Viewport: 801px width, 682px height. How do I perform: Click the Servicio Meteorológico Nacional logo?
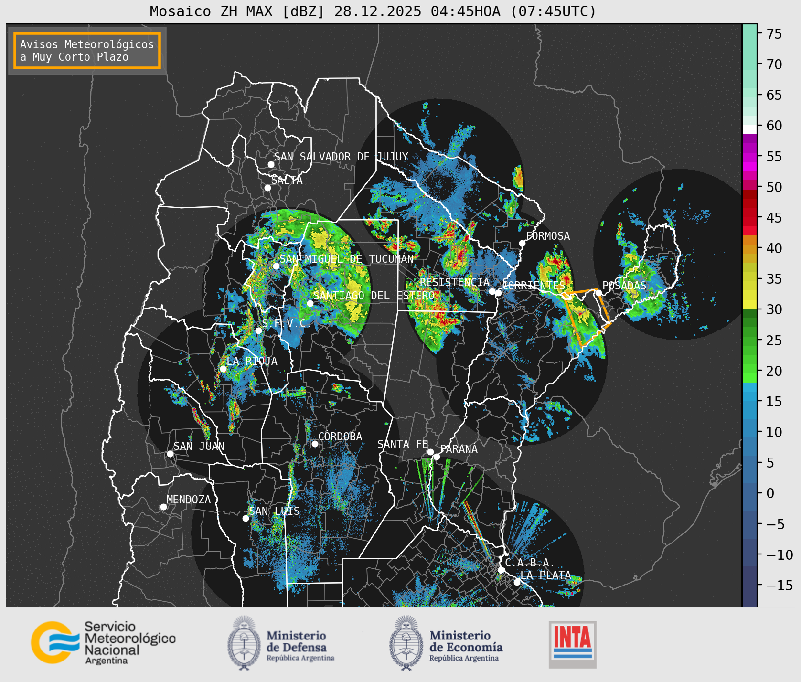pos(104,642)
